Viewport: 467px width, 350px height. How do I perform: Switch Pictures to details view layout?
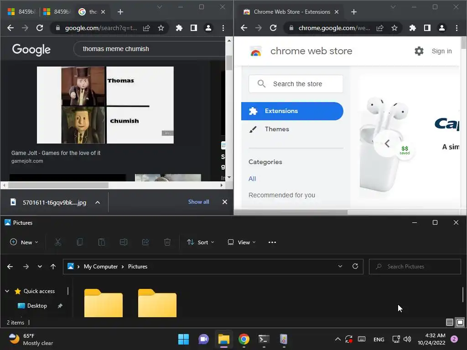click(449, 322)
